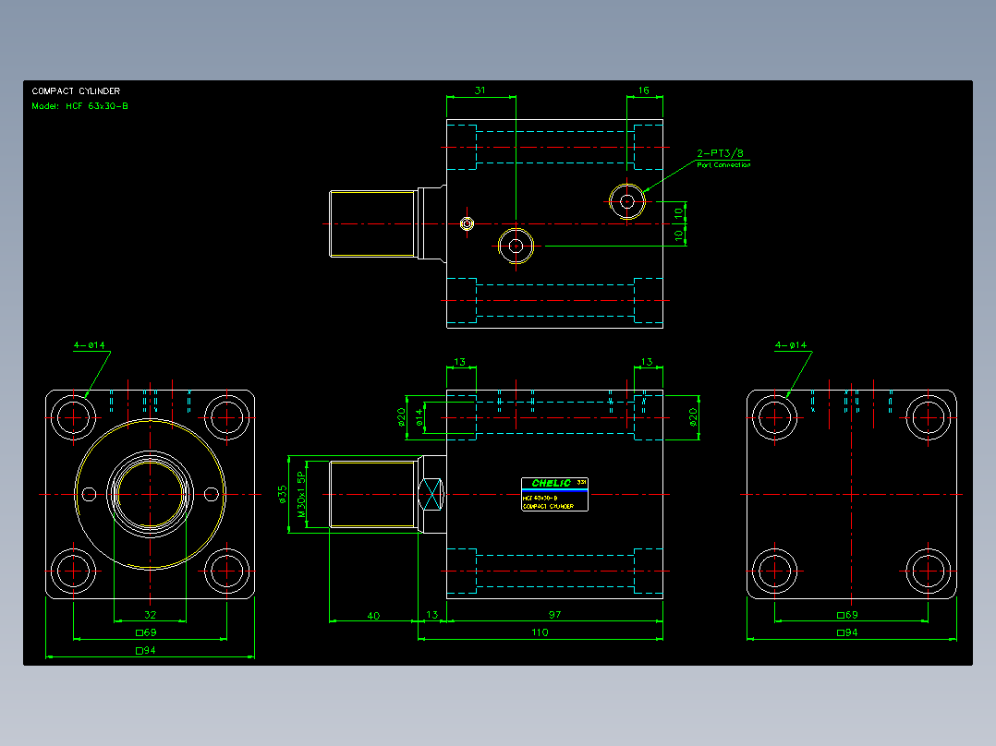Click the "110" overall length dimension
This screenshot has width=996, height=746.
click(540, 632)
